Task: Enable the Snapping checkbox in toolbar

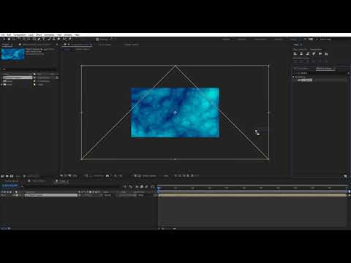Action: point(97,39)
